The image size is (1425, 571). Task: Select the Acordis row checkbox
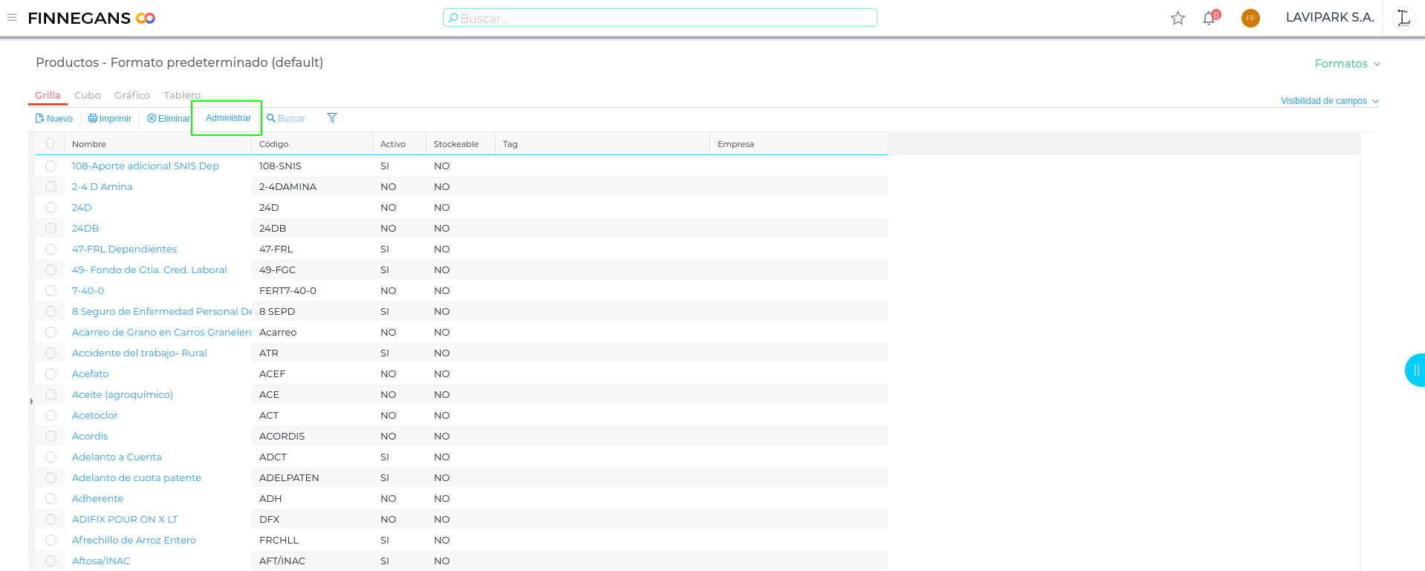click(51, 436)
